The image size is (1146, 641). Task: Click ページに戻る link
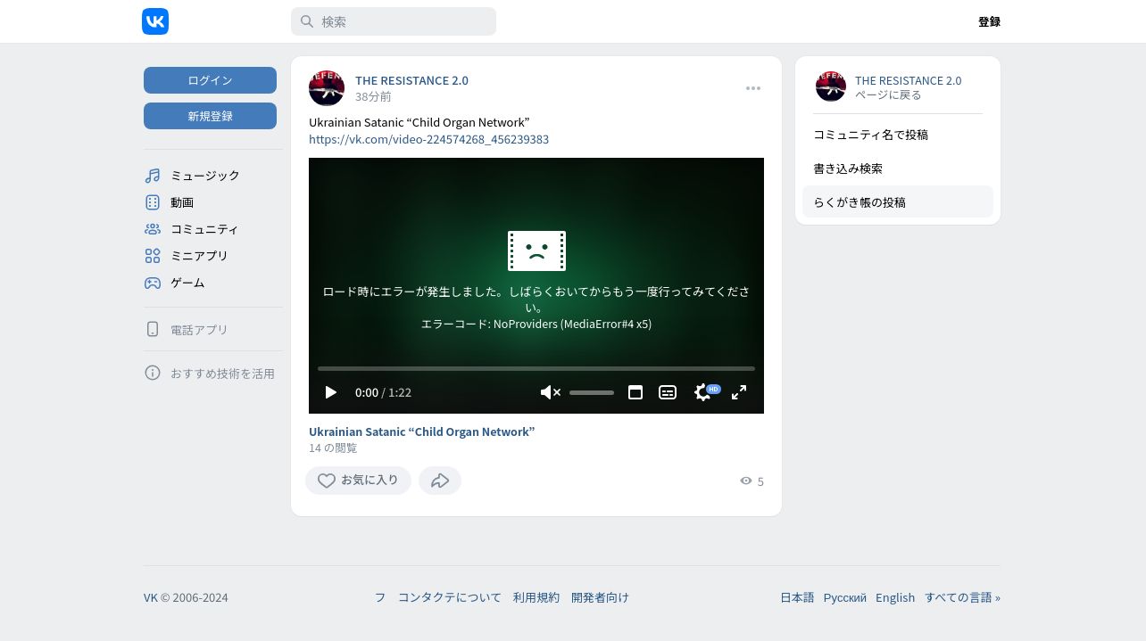pos(888,95)
